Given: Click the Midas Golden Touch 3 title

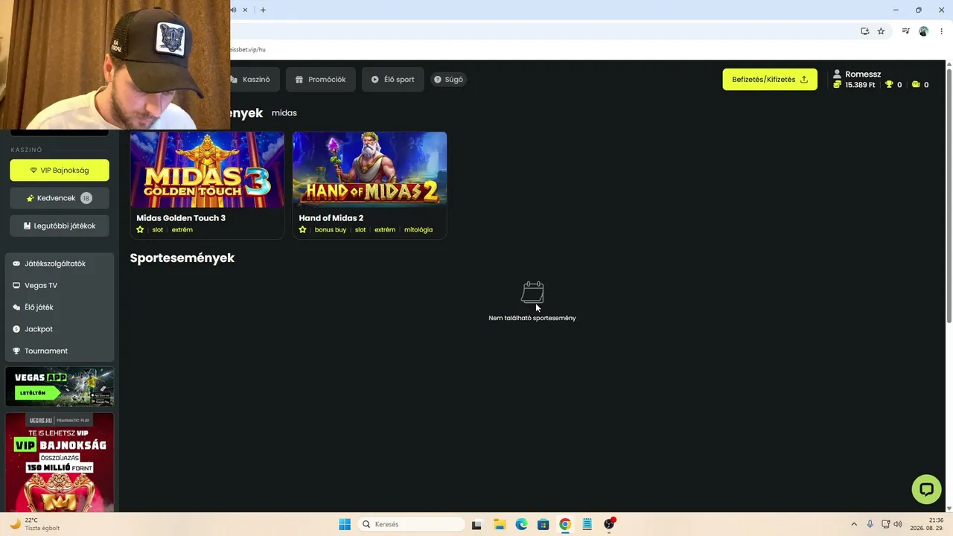Looking at the screenshot, I should (181, 218).
